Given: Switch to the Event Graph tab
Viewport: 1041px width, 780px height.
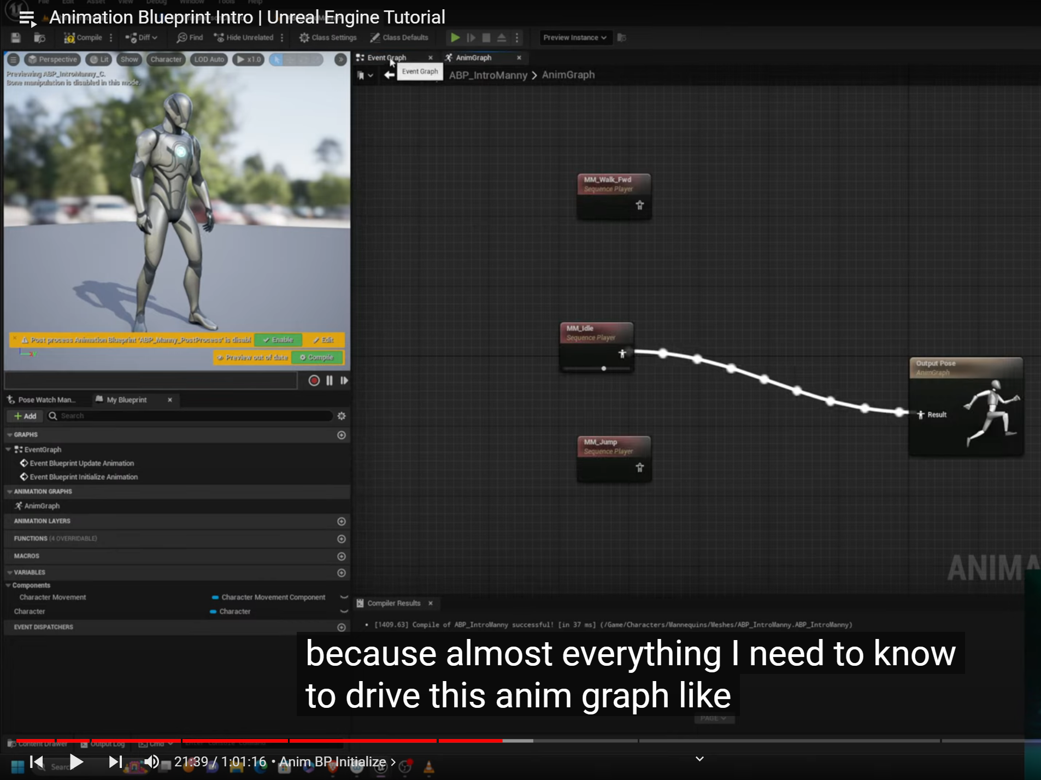Looking at the screenshot, I should click(387, 57).
